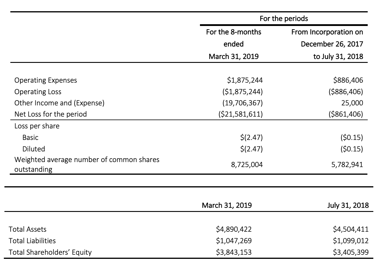Click the 5,782,941 weighted shares figure
Image resolution: width=381 pixels, height=268 pixels.
pyautogui.click(x=347, y=165)
